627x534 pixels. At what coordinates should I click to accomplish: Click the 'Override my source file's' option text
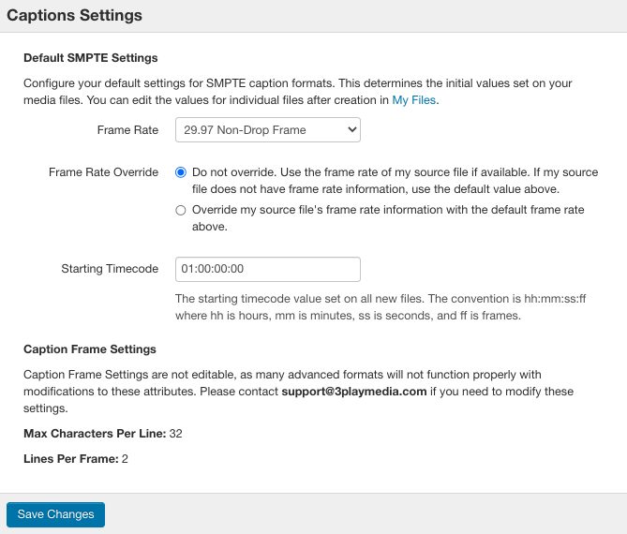(388, 218)
